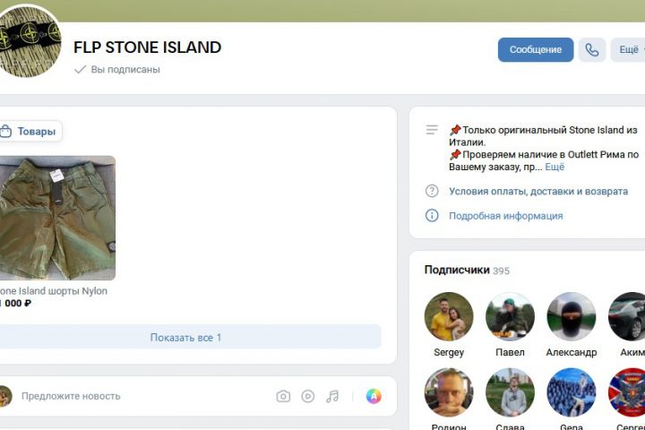
Task: Open subscriber Слава's avatar
Action: 510,392
